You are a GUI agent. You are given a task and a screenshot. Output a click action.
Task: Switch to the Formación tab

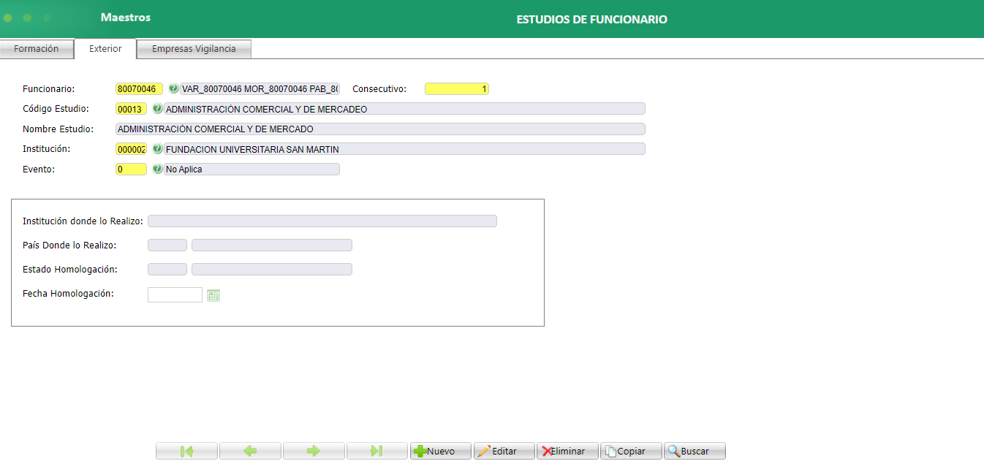(x=37, y=48)
